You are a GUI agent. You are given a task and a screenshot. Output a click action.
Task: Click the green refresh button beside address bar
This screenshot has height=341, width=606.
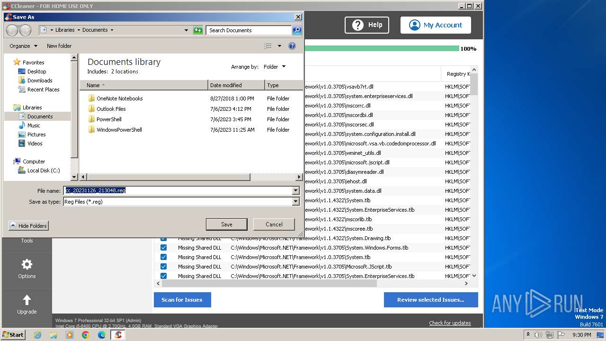click(x=198, y=30)
